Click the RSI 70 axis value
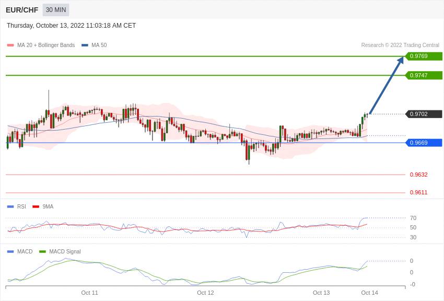 (x=413, y=218)
